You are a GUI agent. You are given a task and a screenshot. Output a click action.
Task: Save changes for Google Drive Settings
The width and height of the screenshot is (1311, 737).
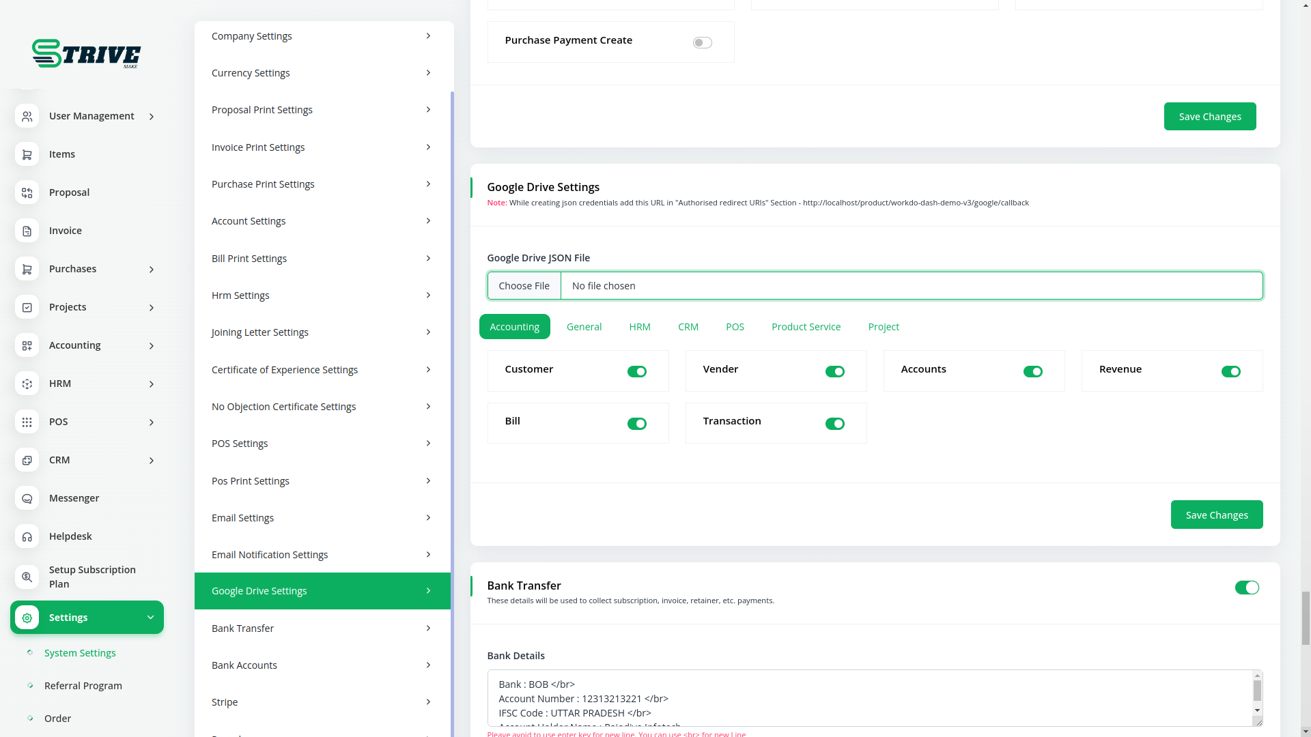1216,515
